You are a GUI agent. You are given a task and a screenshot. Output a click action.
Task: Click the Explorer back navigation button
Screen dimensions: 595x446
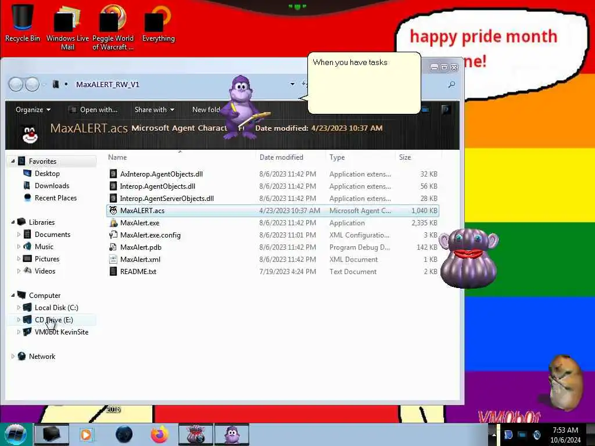coord(16,84)
